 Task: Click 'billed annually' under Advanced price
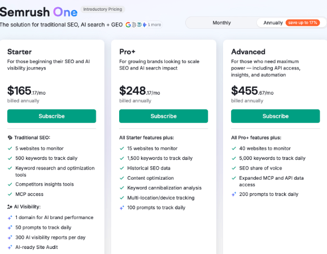pyautogui.click(x=247, y=101)
